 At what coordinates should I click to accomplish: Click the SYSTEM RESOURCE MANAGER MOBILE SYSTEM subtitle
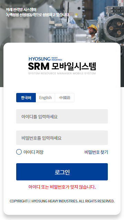(62, 73)
